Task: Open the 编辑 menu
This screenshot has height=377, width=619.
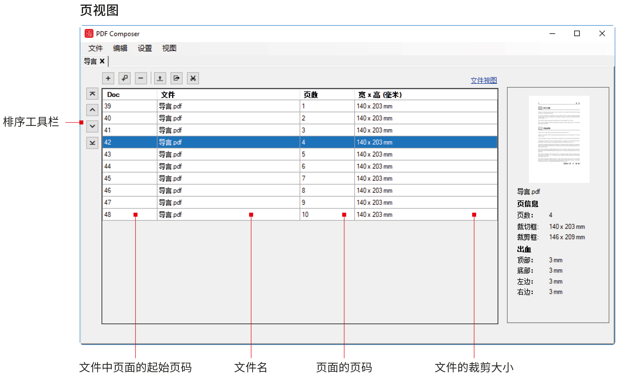Action: 120,48
